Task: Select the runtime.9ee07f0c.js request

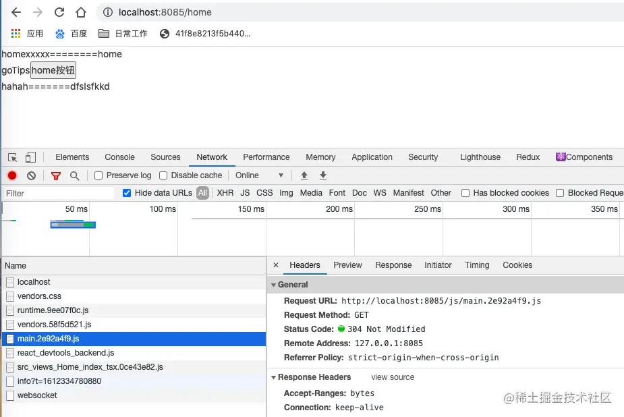Action: 134,310
